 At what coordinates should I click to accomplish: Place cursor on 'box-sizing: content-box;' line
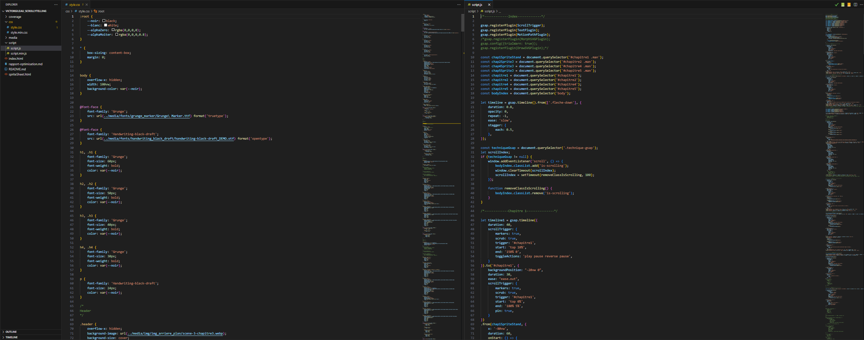[109, 53]
